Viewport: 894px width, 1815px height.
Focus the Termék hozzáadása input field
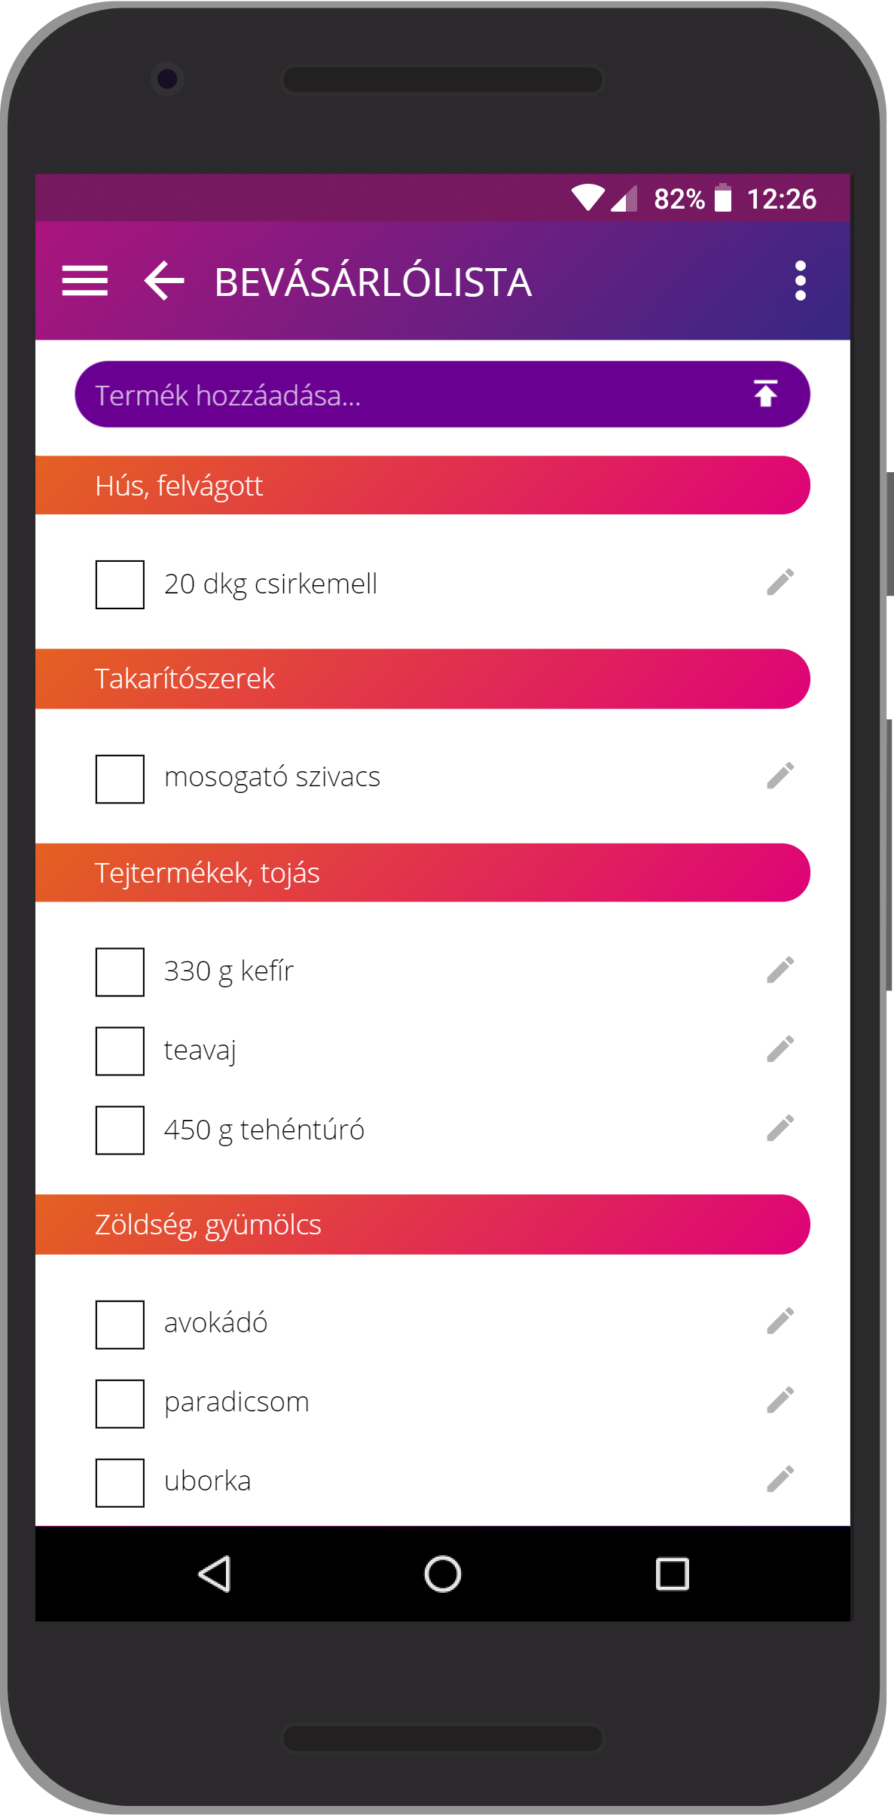click(x=407, y=395)
